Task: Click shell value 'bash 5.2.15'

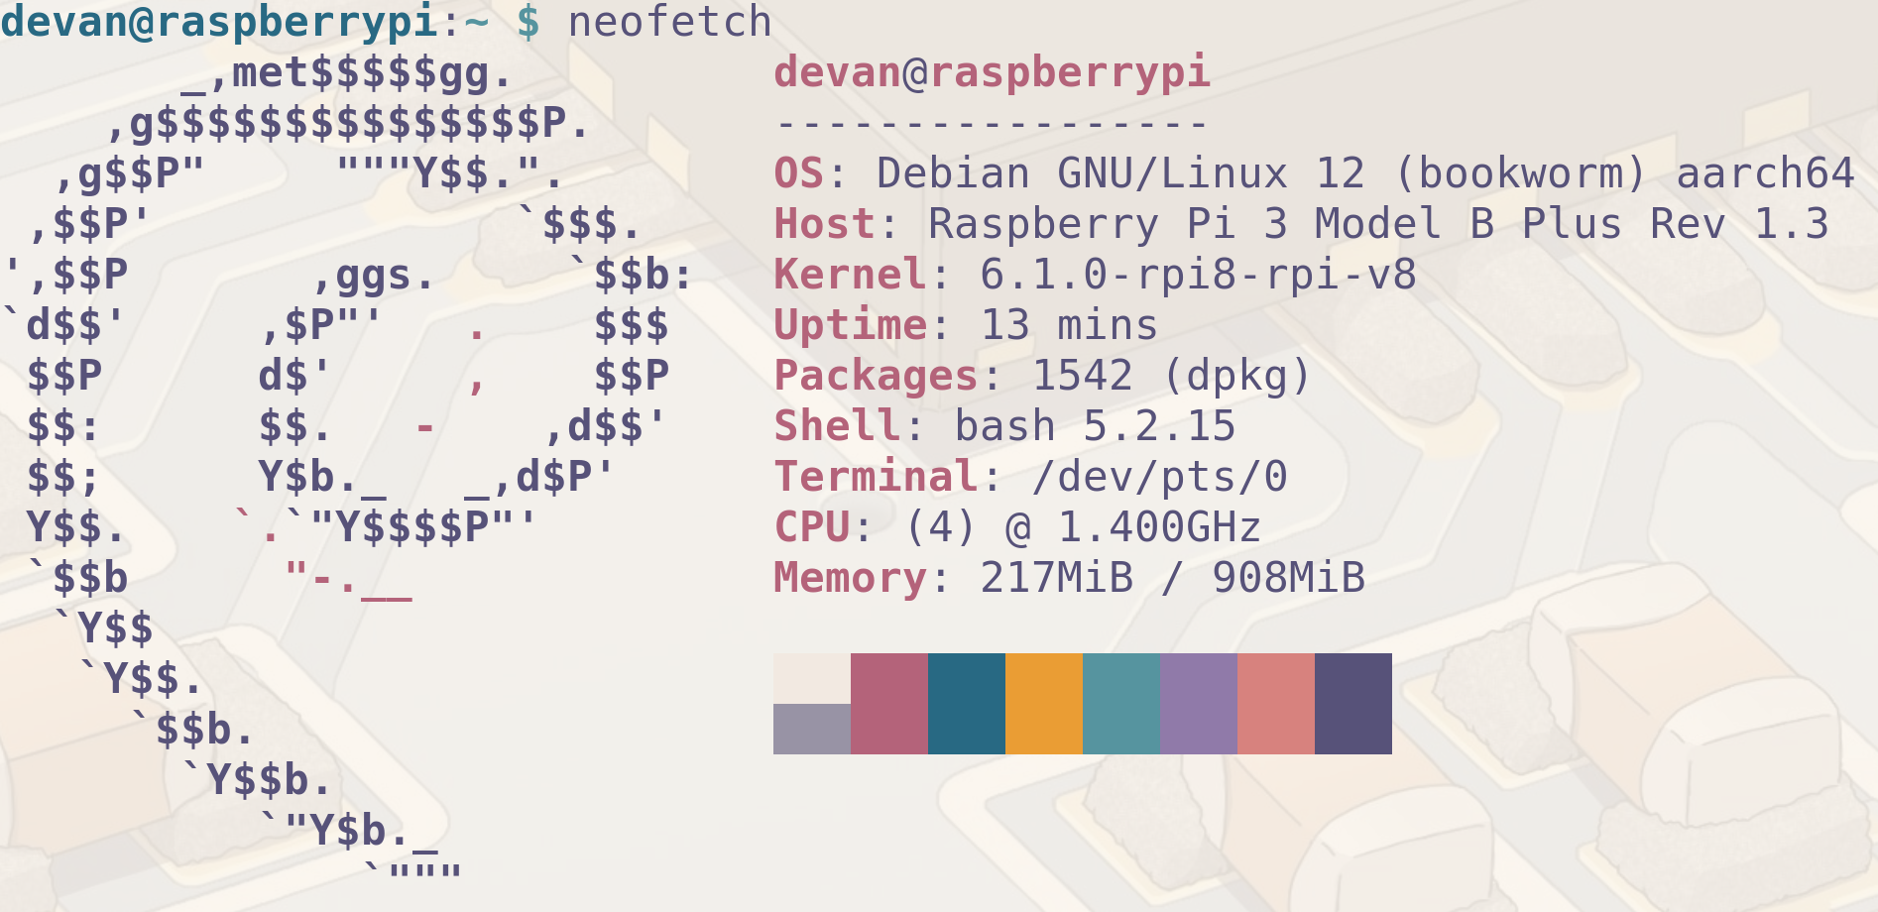Action: click(1095, 426)
